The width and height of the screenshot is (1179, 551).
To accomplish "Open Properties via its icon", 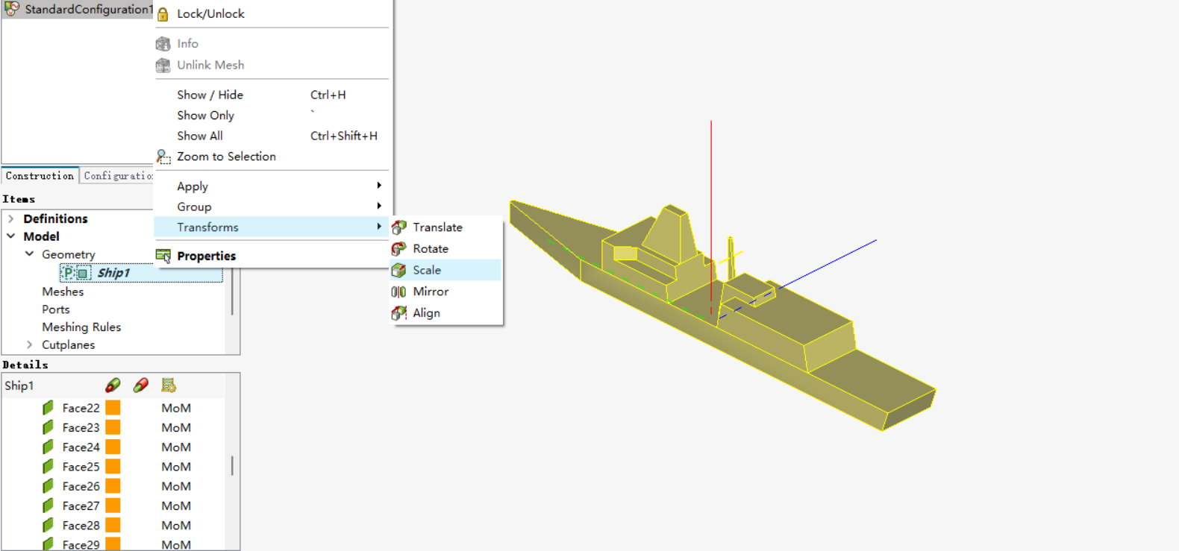I will [x=163, y=256].
